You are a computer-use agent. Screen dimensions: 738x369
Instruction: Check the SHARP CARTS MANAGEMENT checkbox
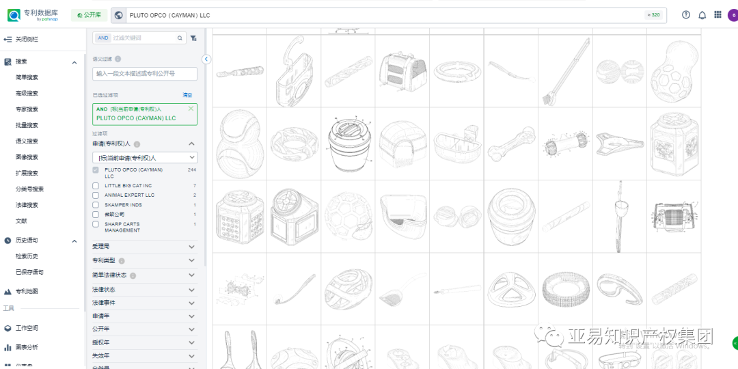96,225
